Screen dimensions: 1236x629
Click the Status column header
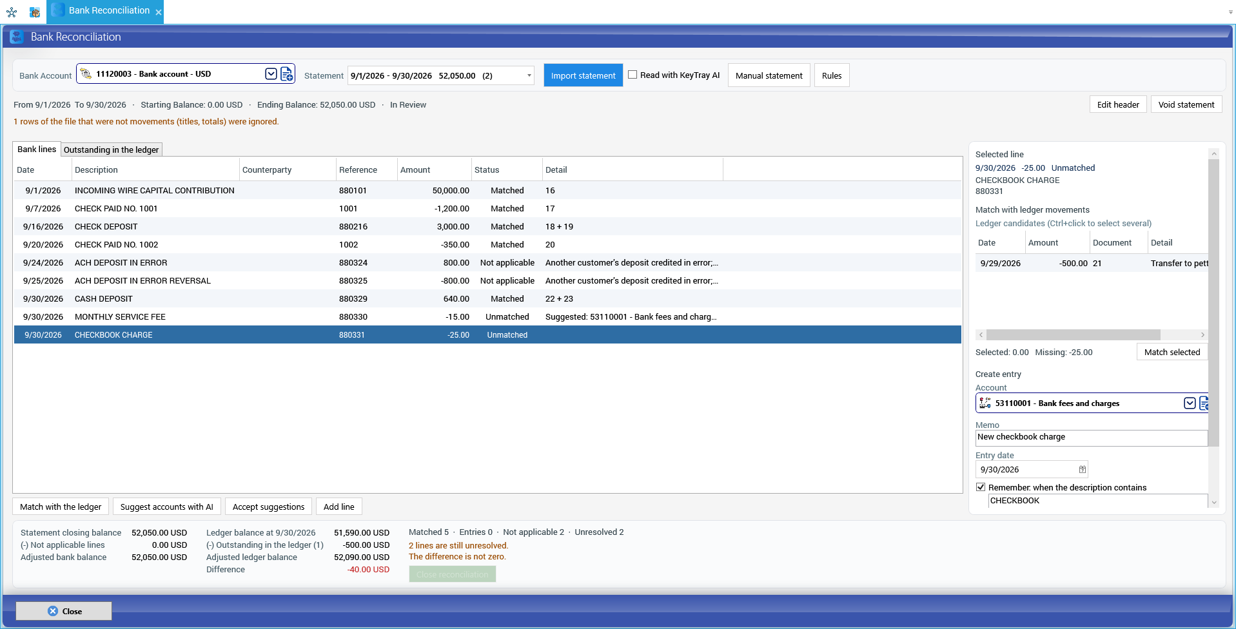tap(507, 169)
